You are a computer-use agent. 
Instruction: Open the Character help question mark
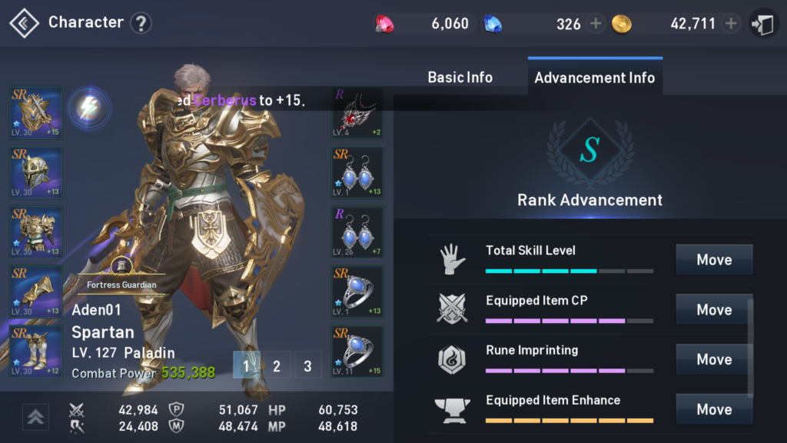[141, 23]
